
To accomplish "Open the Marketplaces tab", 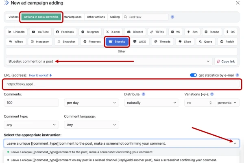I will pyautogui.click(x=72, y=17).
